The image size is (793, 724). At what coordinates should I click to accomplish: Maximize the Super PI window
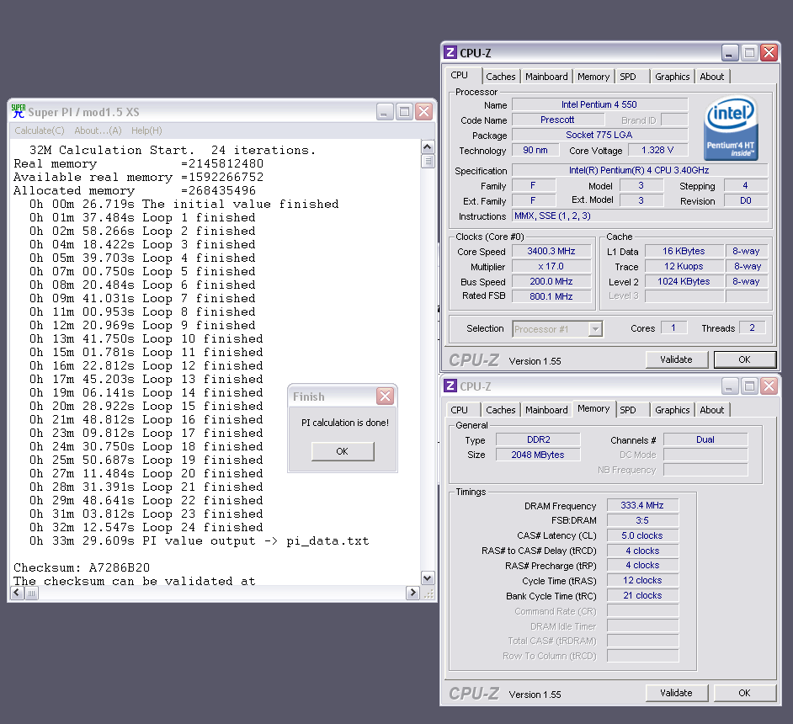tap(404, 111)
